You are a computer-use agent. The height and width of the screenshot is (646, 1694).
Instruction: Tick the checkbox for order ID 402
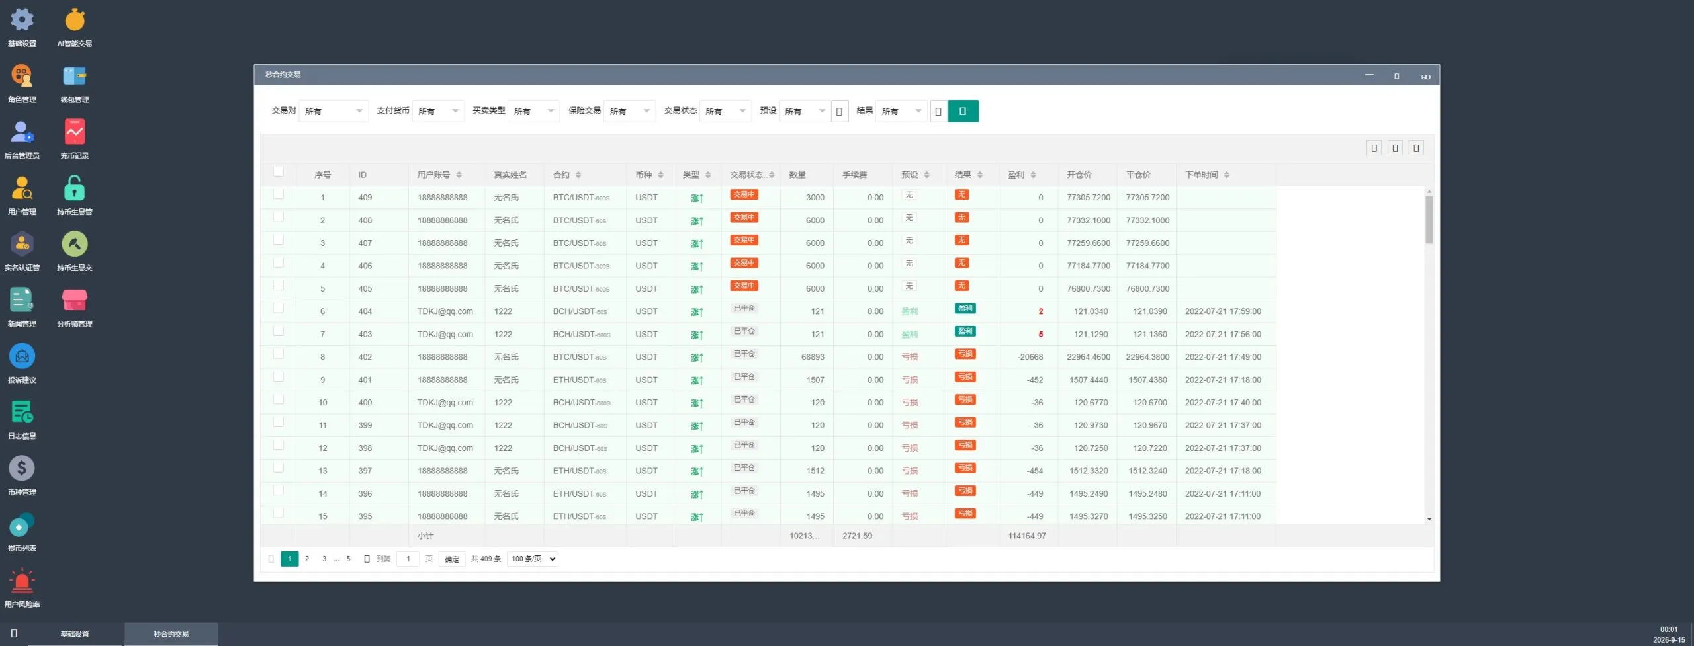279,354
